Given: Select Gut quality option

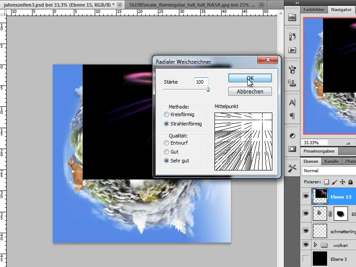Looking at the screenshot, I should click(x=166, y=152).
